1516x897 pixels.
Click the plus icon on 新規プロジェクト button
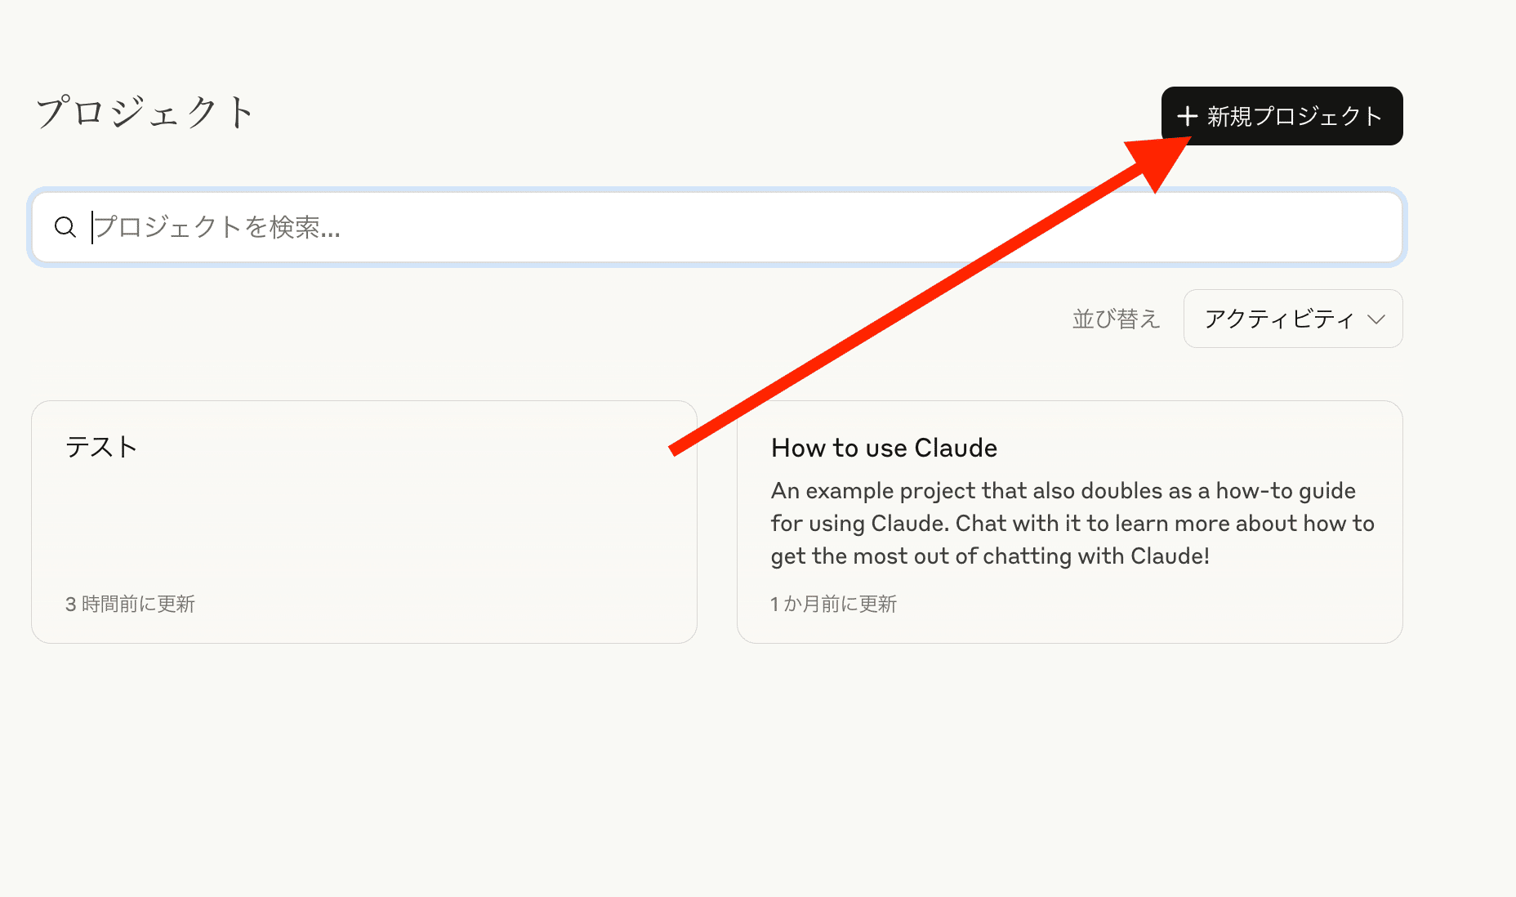point(1187,116)
